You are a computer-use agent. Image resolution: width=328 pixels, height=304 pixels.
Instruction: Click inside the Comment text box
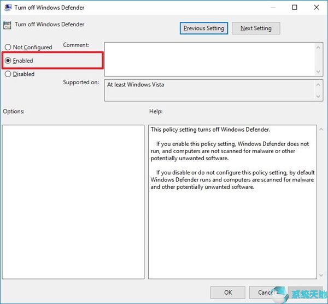click(x=210, y=59)
